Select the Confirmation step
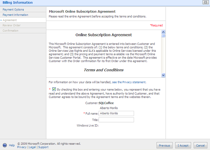This screenshot has height=150, width=210. click(11, 31)
